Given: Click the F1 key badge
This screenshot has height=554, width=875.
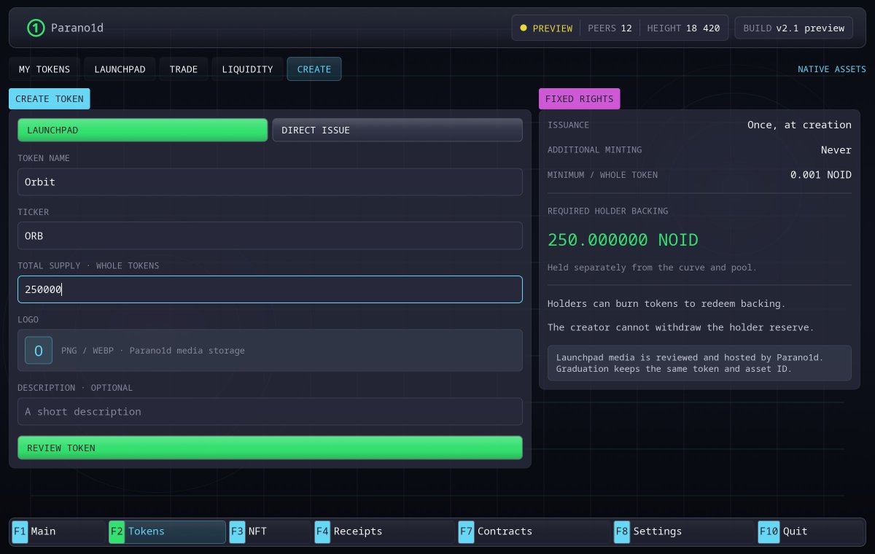Looking at the screenshot, I should click(20, 531).
